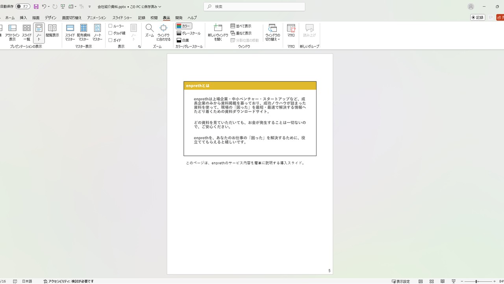
Task: Enable the Guides (ガイド) checkbox
Action: [x=111, y=40]
